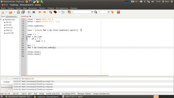Switch to the Теги sidebar tab
This screenshot has height=98, width=174.
pyautogui.click(x=3, y=16)
